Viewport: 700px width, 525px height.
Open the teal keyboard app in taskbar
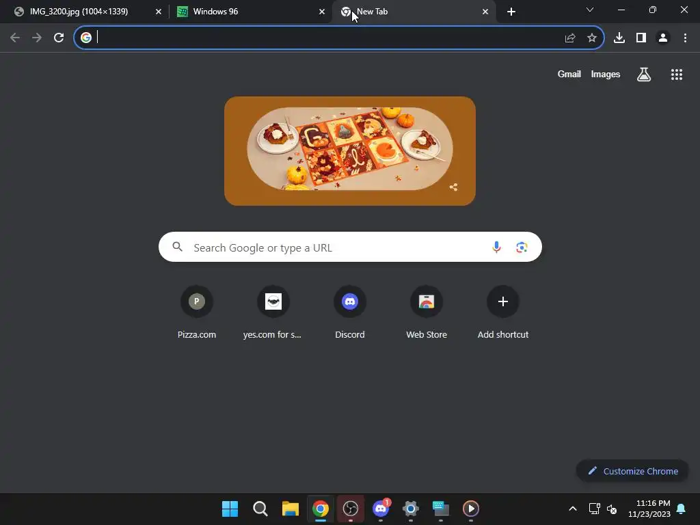pos(441,509)
